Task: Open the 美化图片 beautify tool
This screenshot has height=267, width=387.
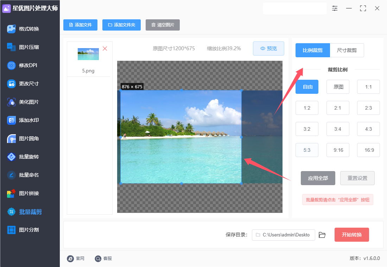Action: 24,102
